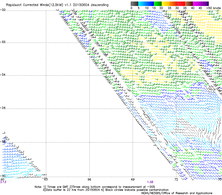222x195 pixels.
Task: Click the '>50 knots' legend label
Action: tap(213, 8)
